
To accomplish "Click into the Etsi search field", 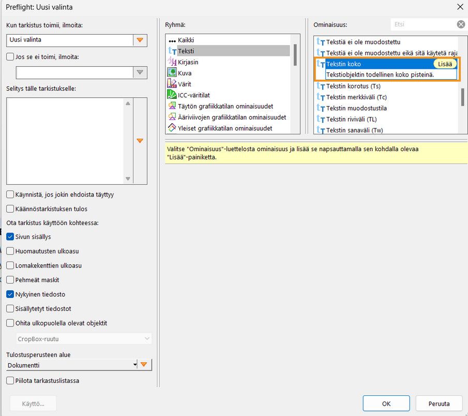I will 423,24.
